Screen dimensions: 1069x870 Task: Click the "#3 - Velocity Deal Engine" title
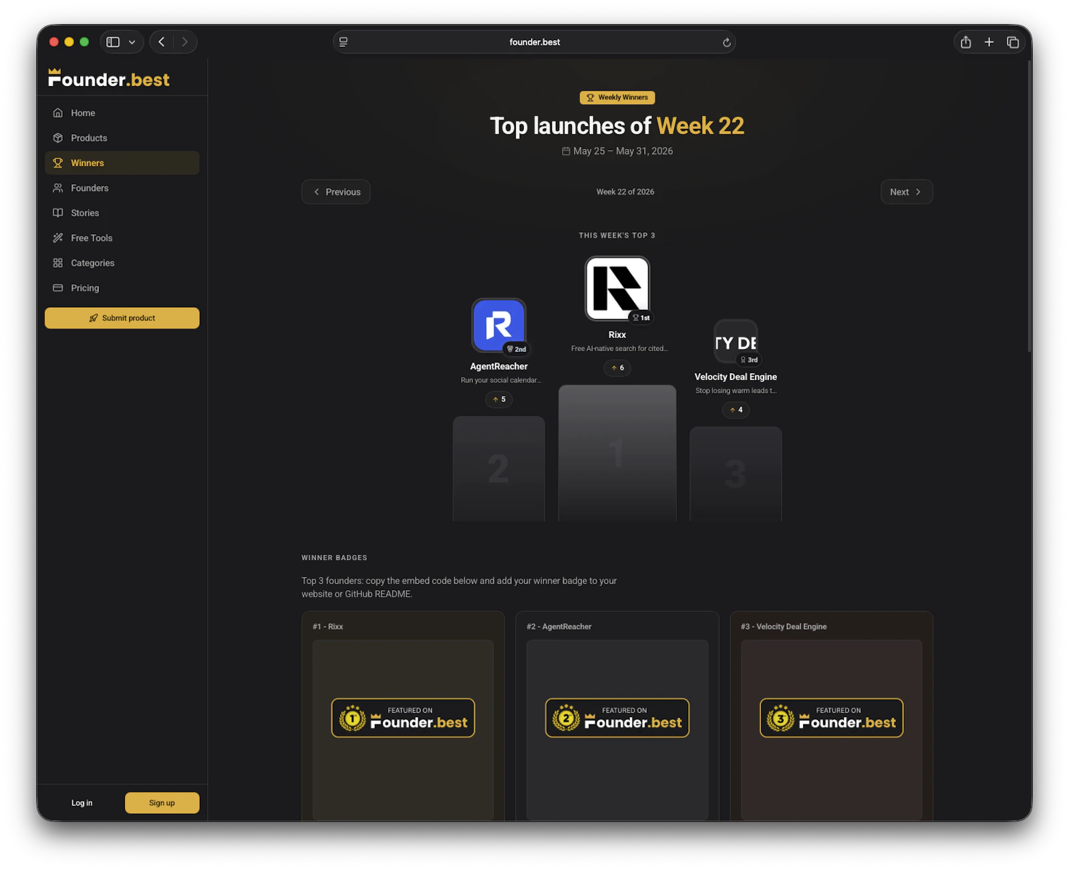[784, 627]
